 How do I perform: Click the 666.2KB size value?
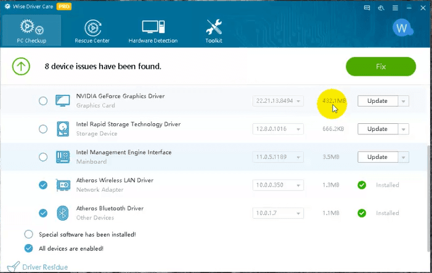click(x=333, y=129)
